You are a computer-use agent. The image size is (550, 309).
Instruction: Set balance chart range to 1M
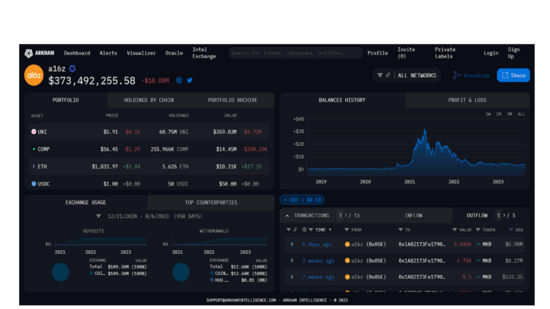498,114
